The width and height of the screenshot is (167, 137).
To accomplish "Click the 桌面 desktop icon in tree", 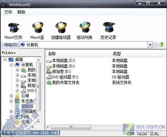I will tap(11, 60).
